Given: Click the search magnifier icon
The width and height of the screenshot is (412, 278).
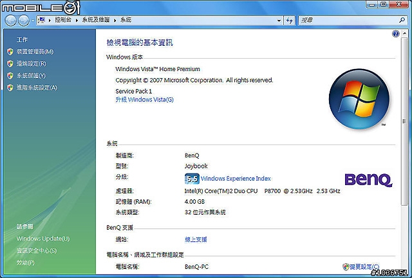Looking at the screenshot, I should 402,20.
